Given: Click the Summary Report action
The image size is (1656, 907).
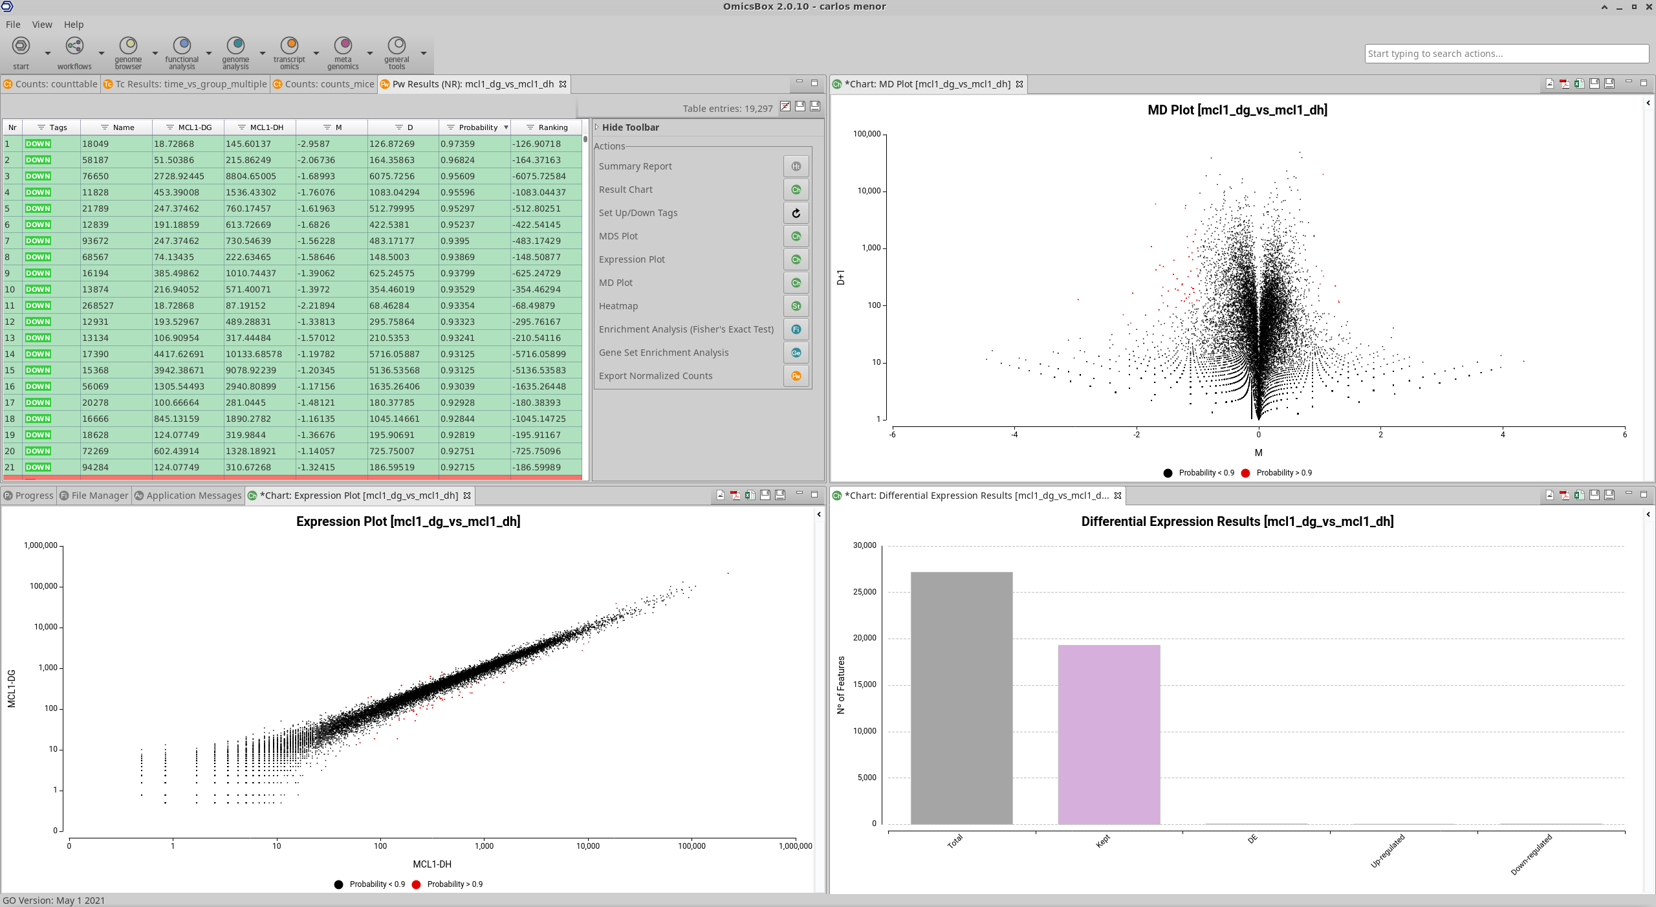Looking at the screenshot, I should pos(635,166).
